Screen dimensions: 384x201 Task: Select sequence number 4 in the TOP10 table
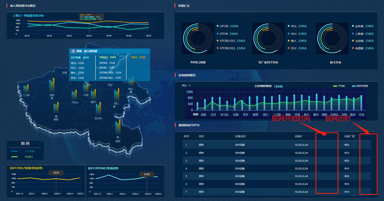coord(186,169)
